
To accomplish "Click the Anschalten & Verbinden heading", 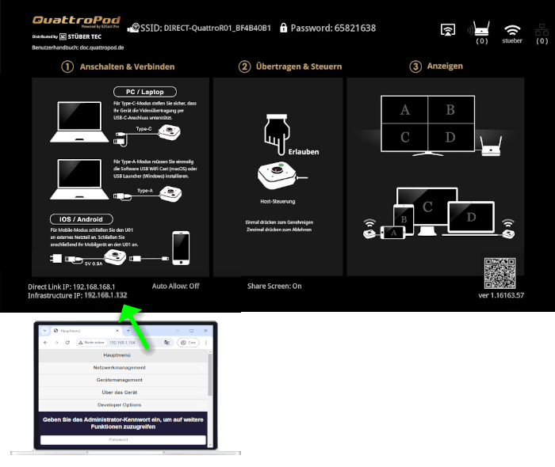I will pyautogui.click(x=127, y=66).
